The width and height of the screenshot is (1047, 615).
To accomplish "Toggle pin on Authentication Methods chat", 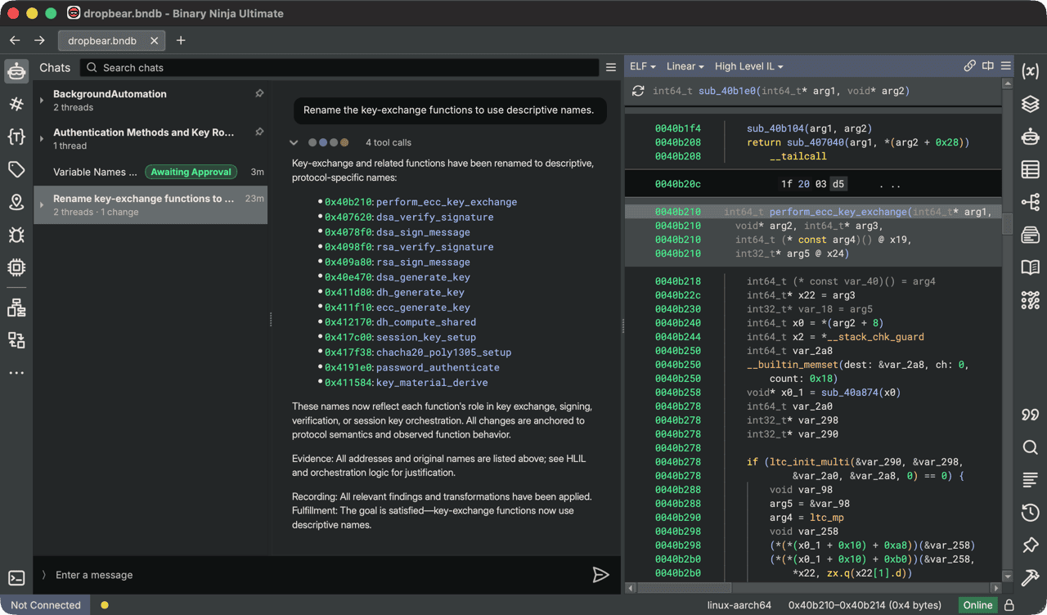I will tap(259, 132).
